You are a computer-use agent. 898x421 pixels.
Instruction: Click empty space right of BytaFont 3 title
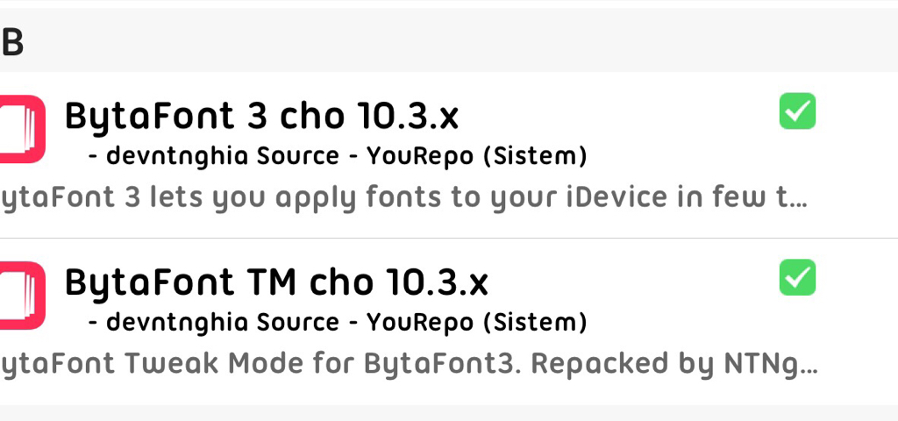(x=614, y=117)
